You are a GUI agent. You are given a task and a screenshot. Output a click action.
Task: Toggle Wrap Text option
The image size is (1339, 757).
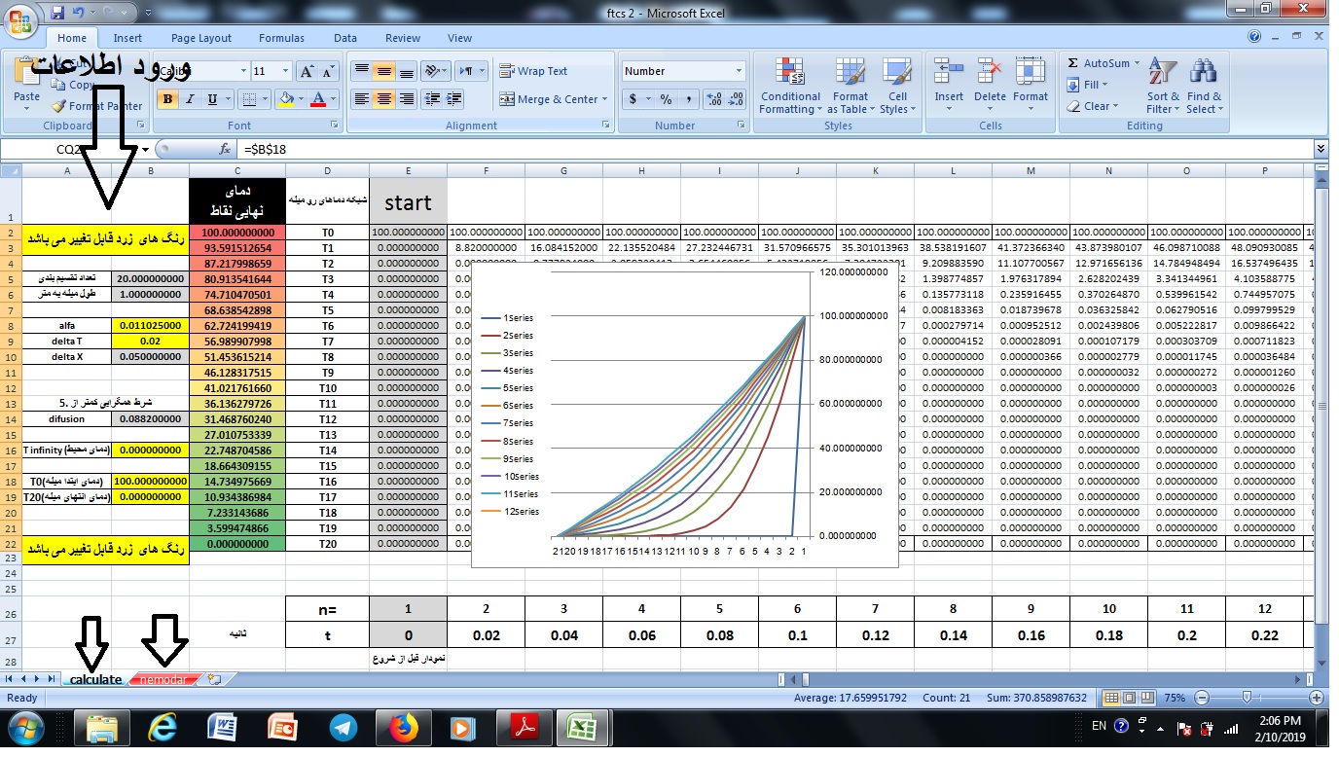click(533, 71)
